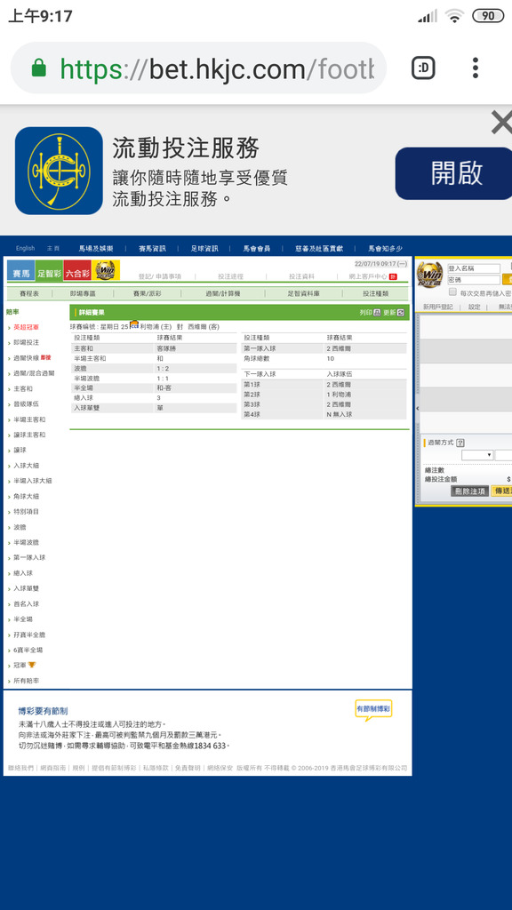The width and height of the screenshot is (512, 910).
Task: Select 晉級隊伍 in odds sidebar
Action: [26, 404]
